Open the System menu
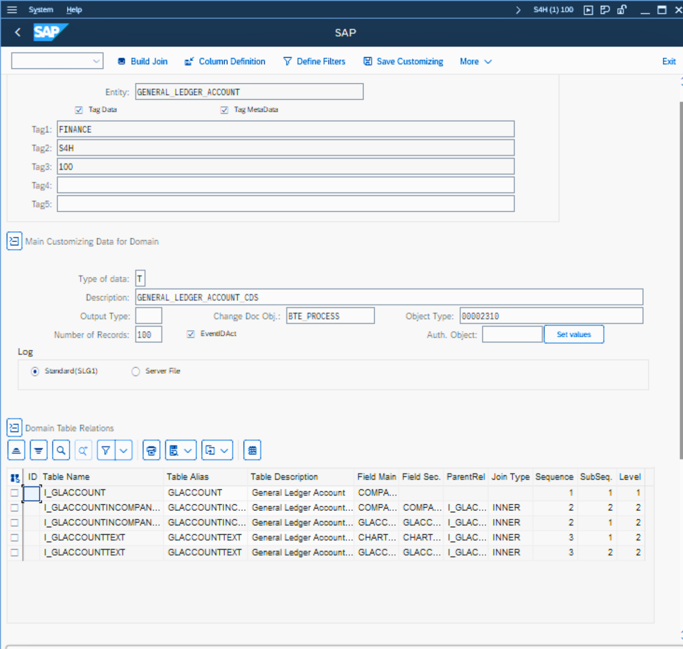Screen dimensions: 683x649 (x=41, y=9)
